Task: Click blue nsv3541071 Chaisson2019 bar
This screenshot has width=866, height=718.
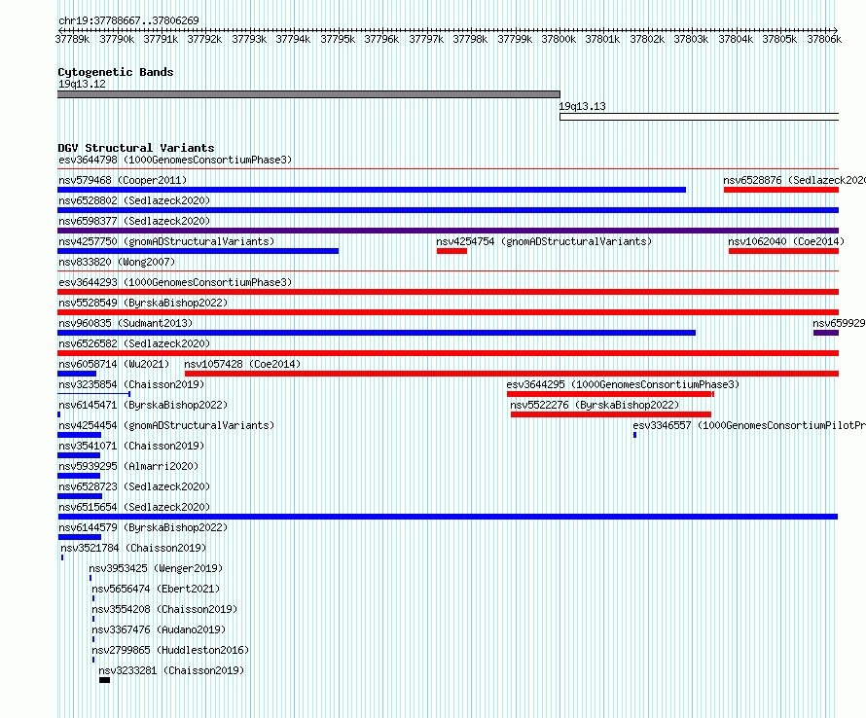Action: tap(79, 455)
